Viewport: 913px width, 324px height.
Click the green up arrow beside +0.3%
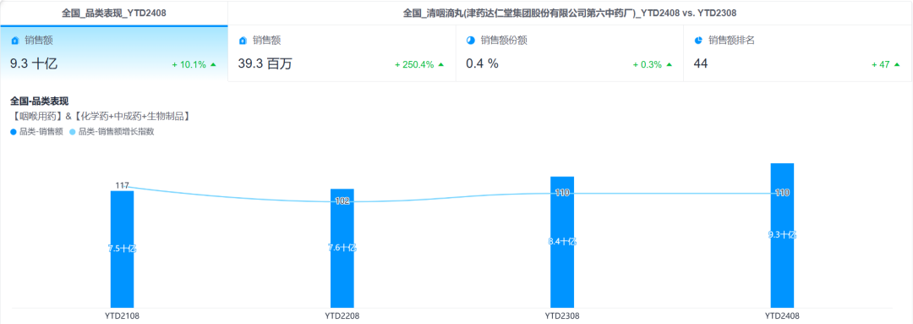point(669,64)
